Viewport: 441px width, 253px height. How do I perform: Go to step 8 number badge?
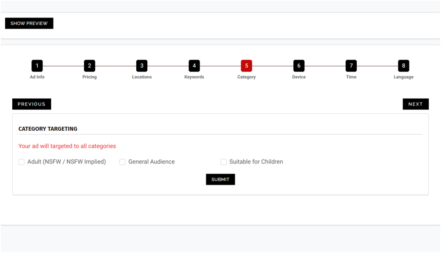403,66
